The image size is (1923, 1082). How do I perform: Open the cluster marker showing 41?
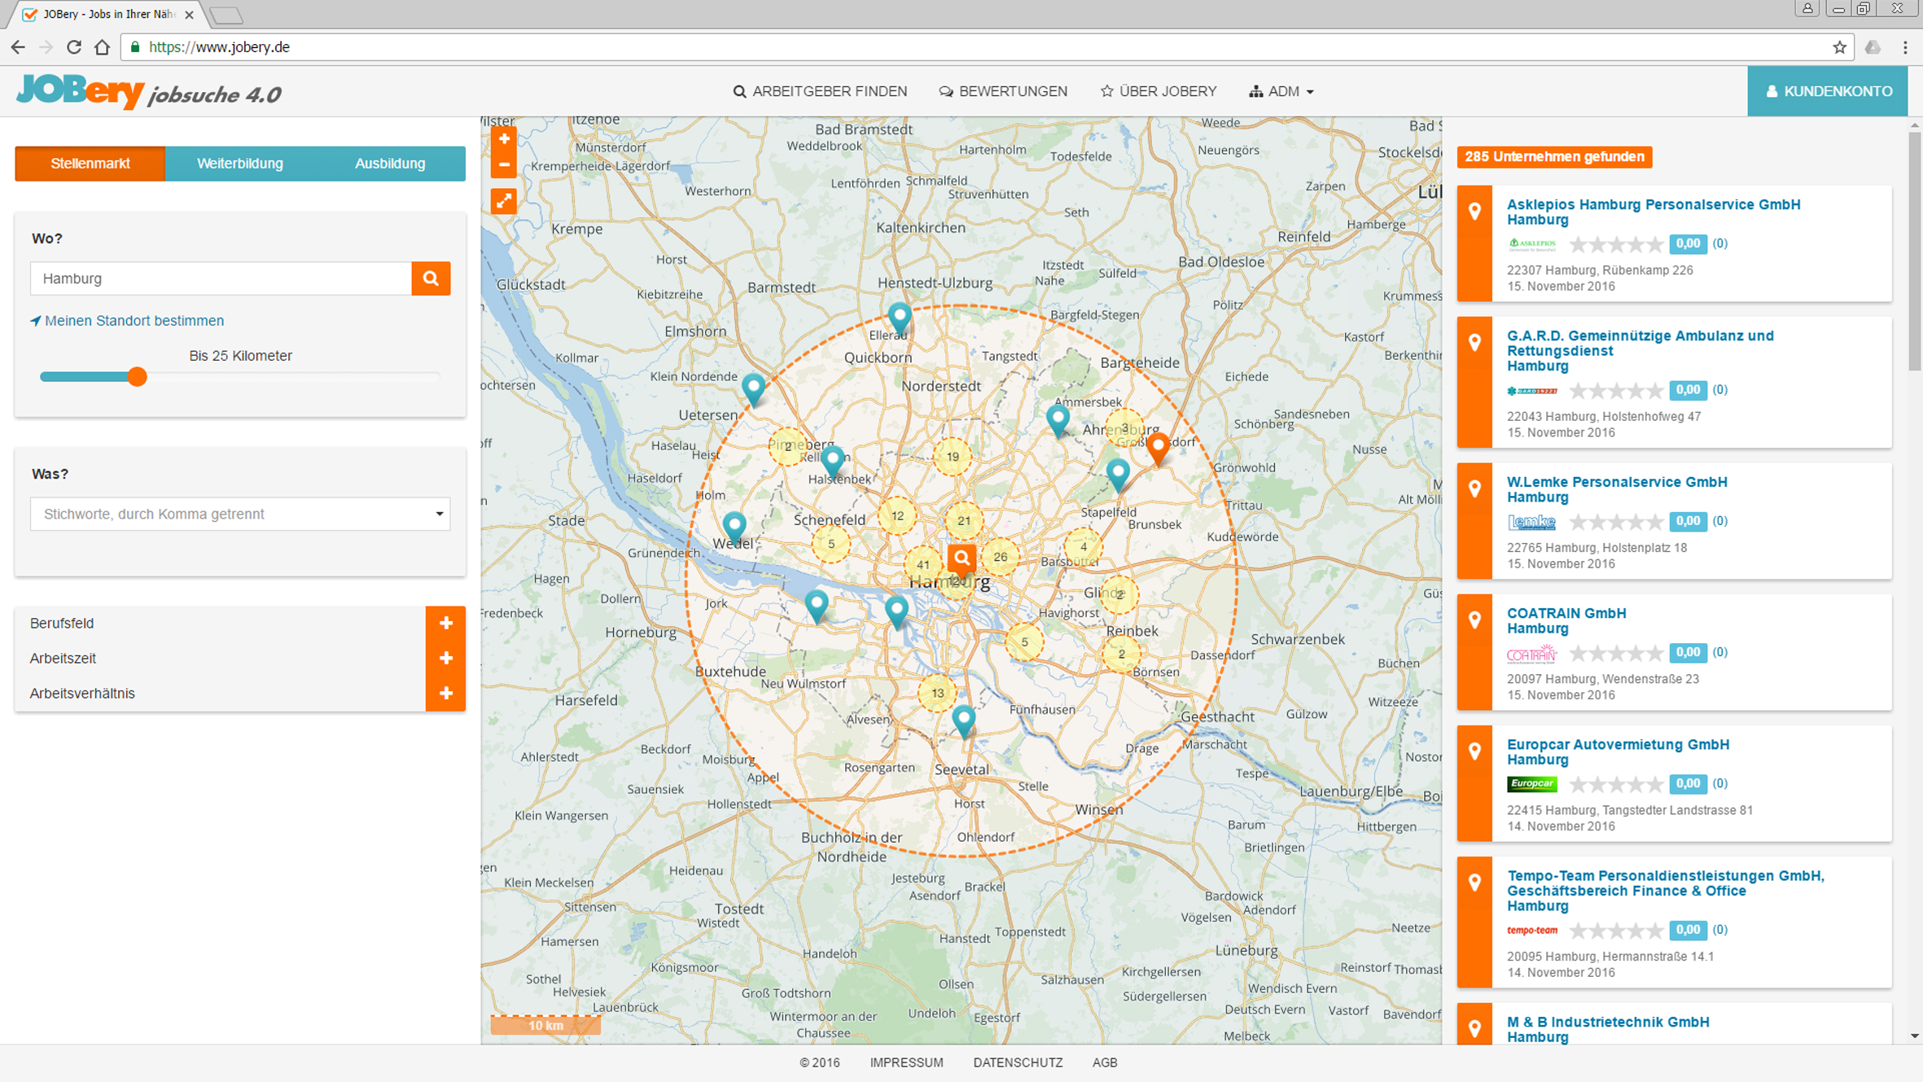[923, 564]
